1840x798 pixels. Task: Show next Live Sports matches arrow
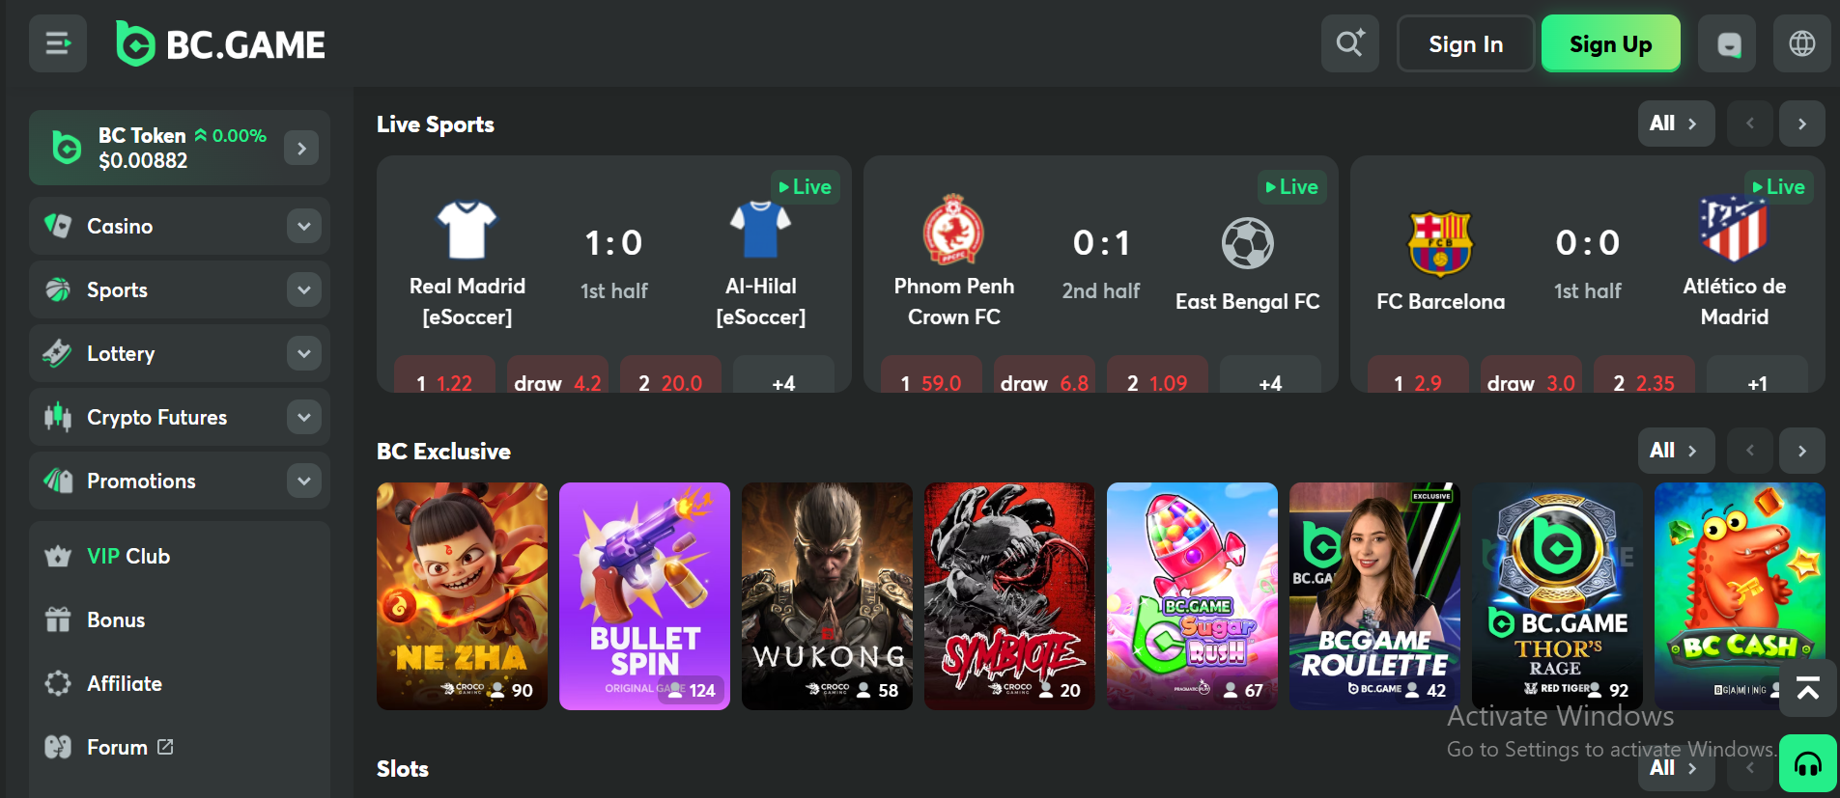click(1802, 124)
